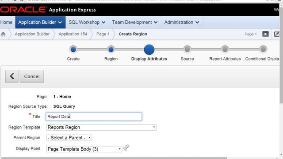Image resolution: width=283 pixels, height=159 pixels.
Task: Click the Oracle Application Express logo
Action: tap(48, 10)
